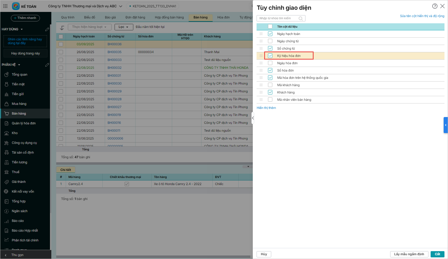The width and height of the screenshot is (448, 259).
Task: Click the edit pencil next to PHÂN HỆ
Action: pyautogui.click(x=47, y=65)
